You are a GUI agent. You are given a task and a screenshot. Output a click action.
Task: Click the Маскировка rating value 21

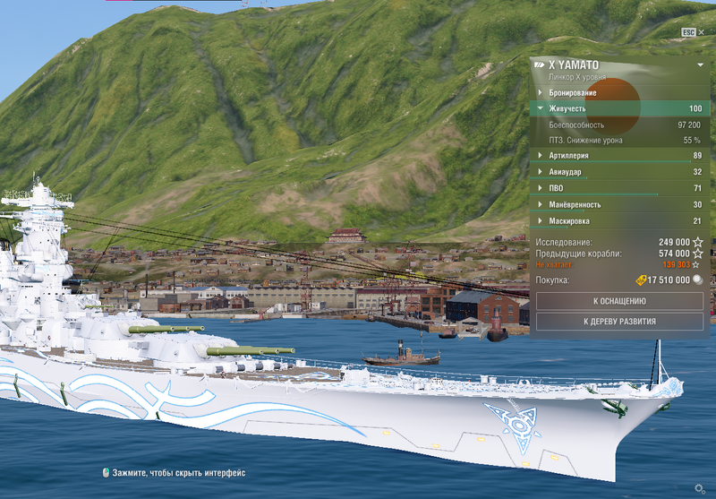pyautogui.click(x=697, y=221)
